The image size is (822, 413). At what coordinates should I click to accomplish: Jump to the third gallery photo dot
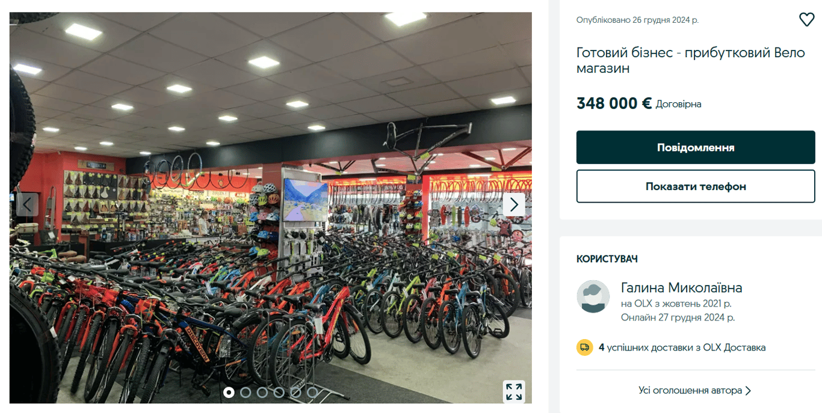[x=262, y=393]
